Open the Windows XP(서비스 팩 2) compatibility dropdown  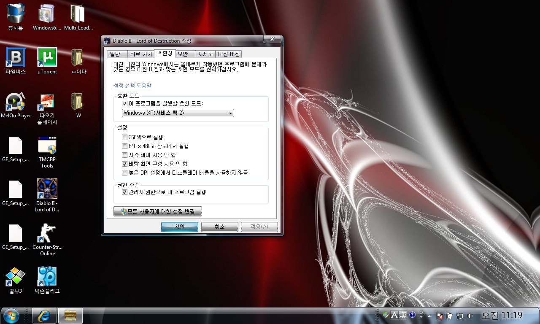pyautogui.click(x=178, y=113)
